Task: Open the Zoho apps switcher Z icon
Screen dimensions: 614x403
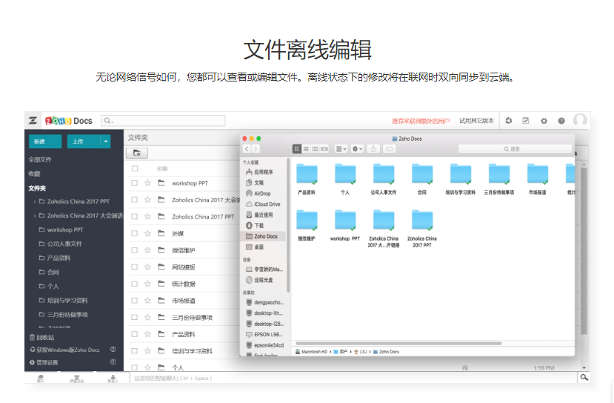Action: click(x=33, y=121)
